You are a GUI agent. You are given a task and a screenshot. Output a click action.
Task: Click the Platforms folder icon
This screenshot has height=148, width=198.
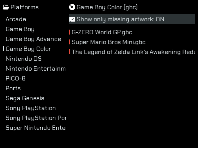[x=6, y=7]
